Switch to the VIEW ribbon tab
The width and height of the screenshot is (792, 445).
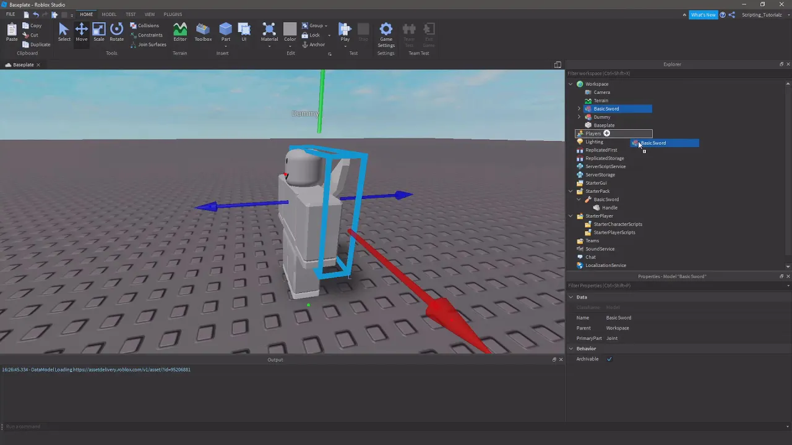(150, 14)
